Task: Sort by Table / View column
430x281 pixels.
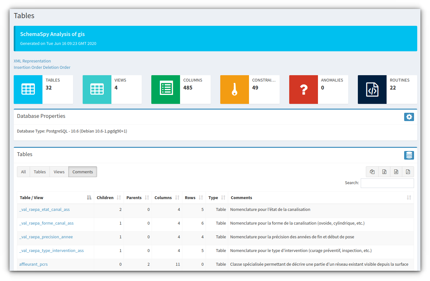Action: pyautogui.click(x=56, y=198)
